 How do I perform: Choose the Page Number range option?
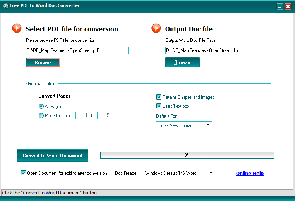tap(41, 116)
